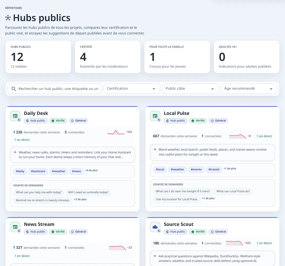This screenshot has height=266, width=285.
Task: Click News Stream's Vérifié badge
Action: (x=58, y=232)
